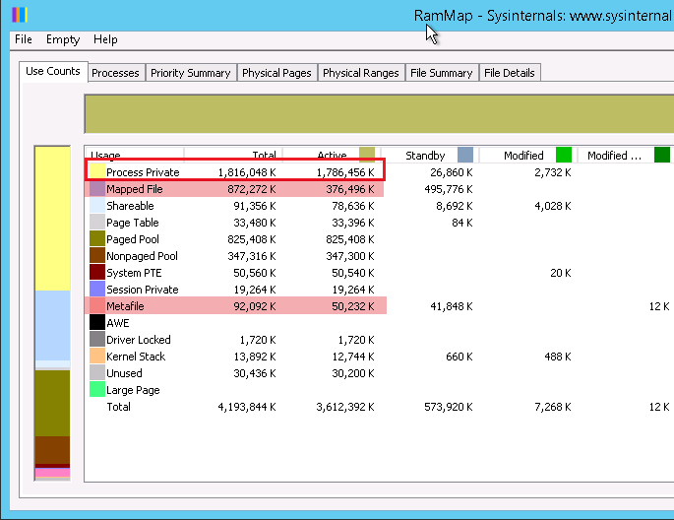
Task: Select the Nonpaged Pool row label
Action: point(142,256)
